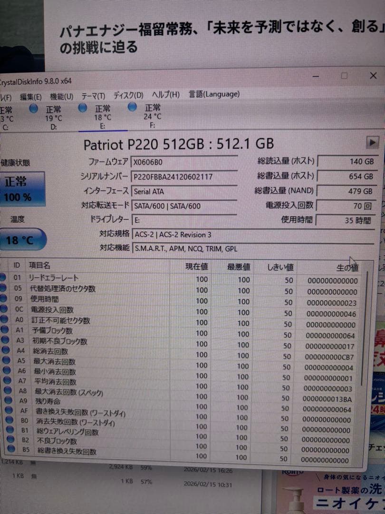Click the status icon for row B2 不良ブロック数

11,439
